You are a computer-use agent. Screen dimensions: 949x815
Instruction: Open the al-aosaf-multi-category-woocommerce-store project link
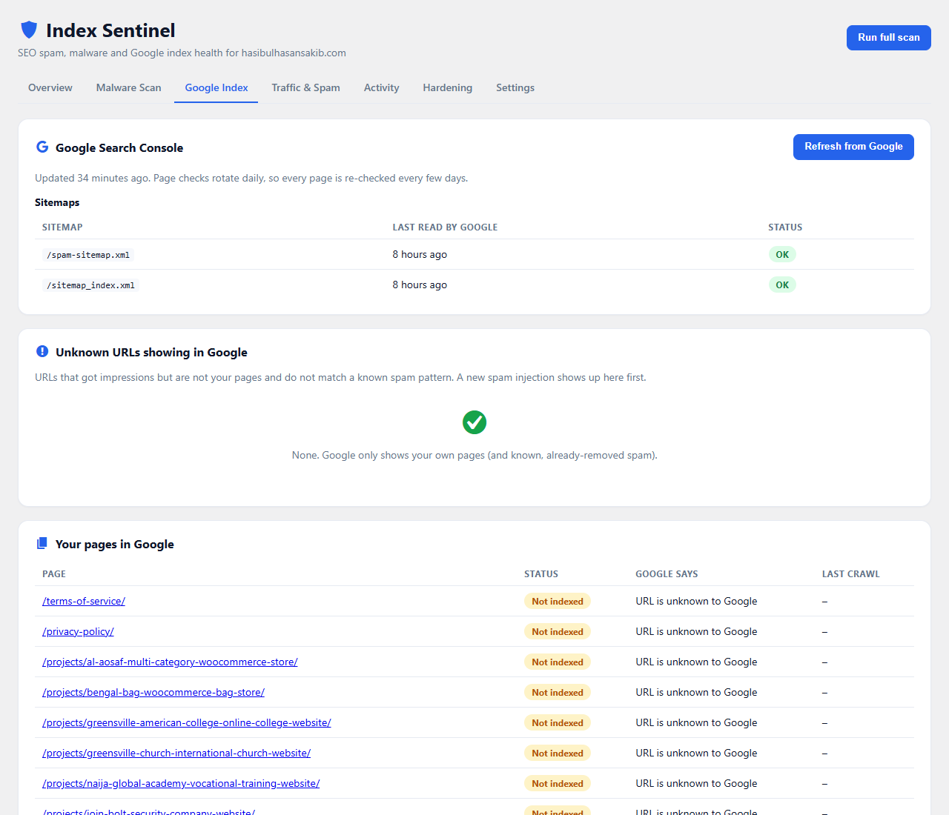point(170,662)
